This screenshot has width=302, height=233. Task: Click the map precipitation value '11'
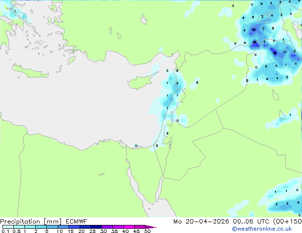(285, 52)
